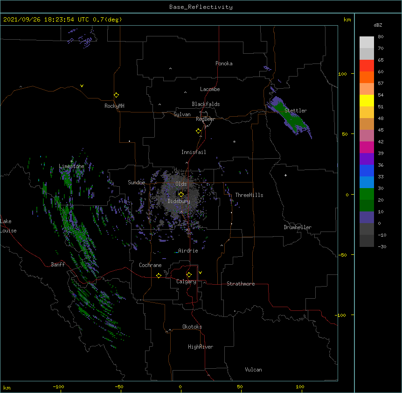Click the yellow 51-54 dBZ legend swatch
The image size is (402, 393).
tap(367, 100)
